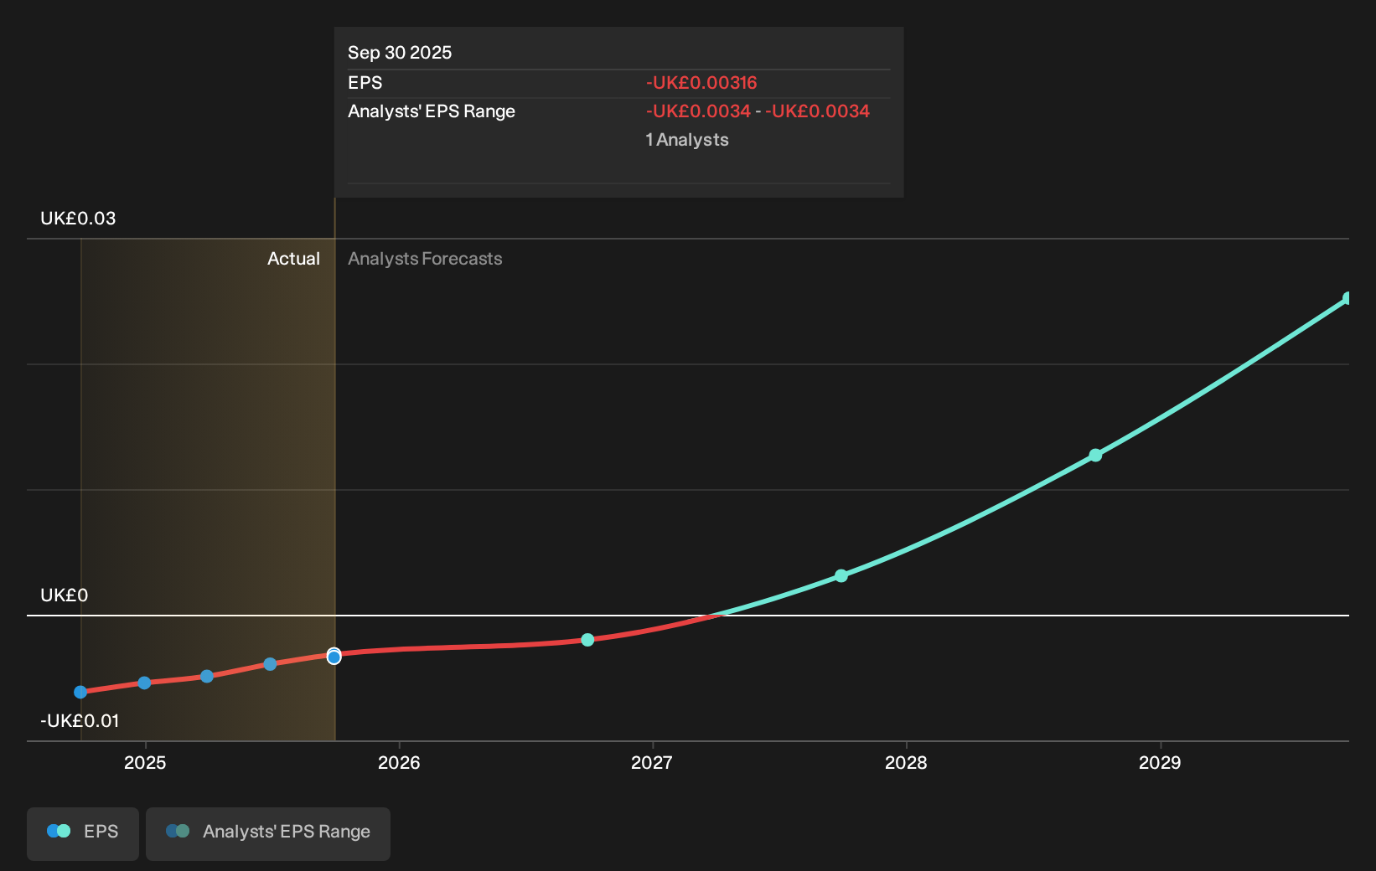
Task: Click the second-quarter 2025 EPS data point
Action: point(207,676)
